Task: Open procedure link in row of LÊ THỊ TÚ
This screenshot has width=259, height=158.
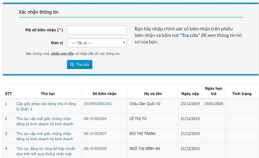Action: click(45, 121)
